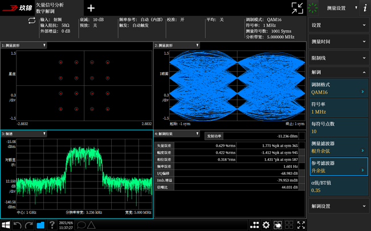This screenshot has height=231, width=371.
Task: Click the green spectrum trace plot
Action: (84, 174)
